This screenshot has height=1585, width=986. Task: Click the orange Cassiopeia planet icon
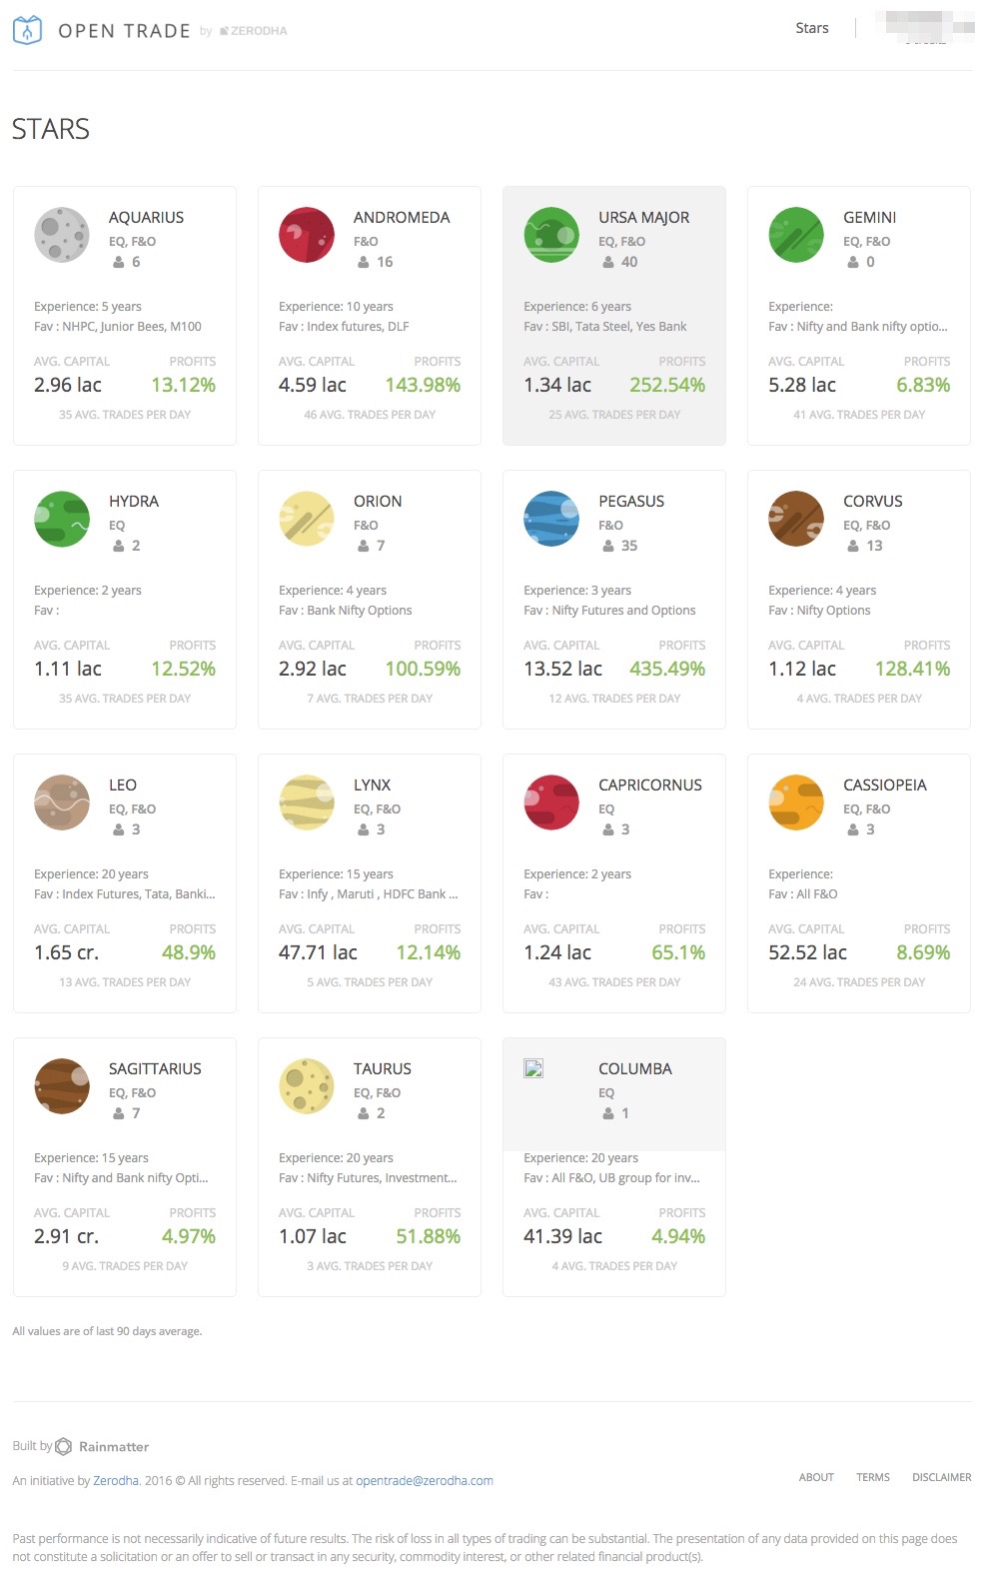pos(796,802)
